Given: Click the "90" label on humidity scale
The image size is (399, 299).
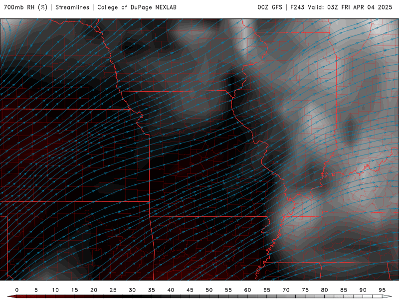Looking at the screenshot, I should pos(363,290).
